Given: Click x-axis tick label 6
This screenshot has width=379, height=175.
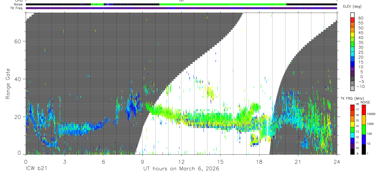Looking at the screenshot, I should (103, 161).
